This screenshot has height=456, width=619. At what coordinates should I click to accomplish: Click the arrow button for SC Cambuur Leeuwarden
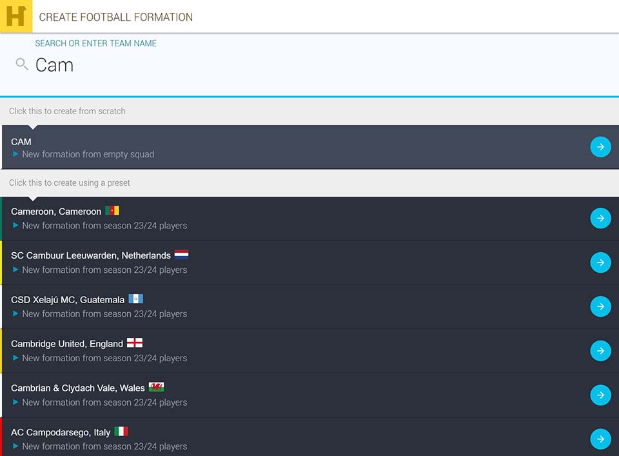[x=600, y=262]
